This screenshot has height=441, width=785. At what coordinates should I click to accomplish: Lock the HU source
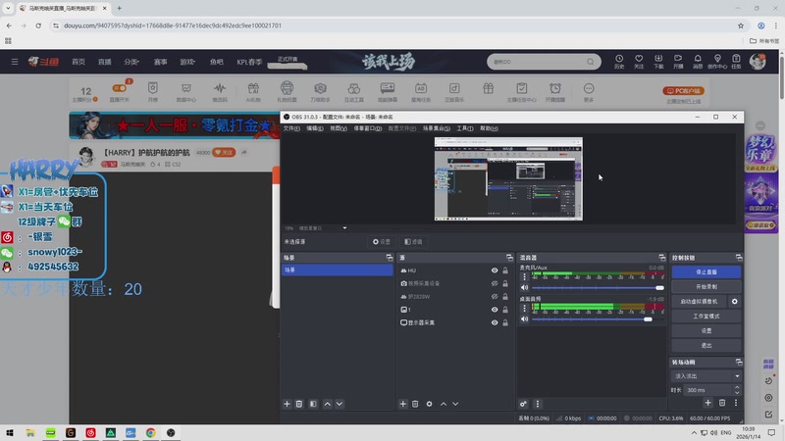tap(505, 270)
